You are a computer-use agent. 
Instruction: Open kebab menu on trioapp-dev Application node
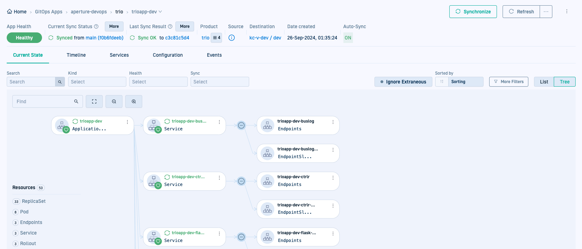coord(127,122)
